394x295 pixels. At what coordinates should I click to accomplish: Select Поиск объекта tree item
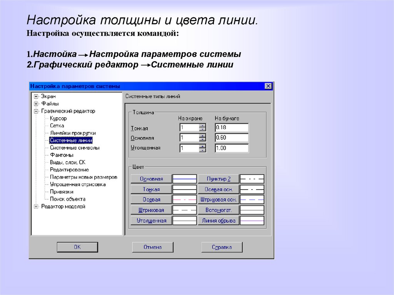click(x=68, y=199)
